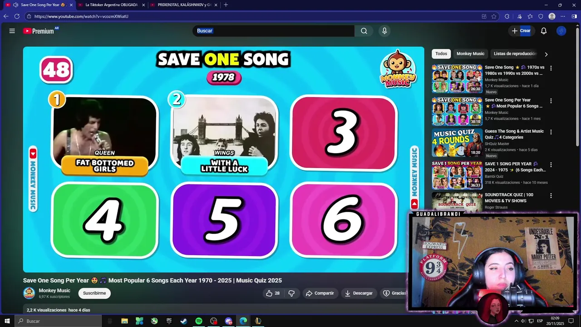
Task: Open Steam from the taskbar
Action: coord(184,321)
